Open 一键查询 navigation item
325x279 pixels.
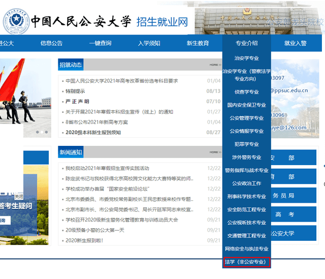(101, 43)
